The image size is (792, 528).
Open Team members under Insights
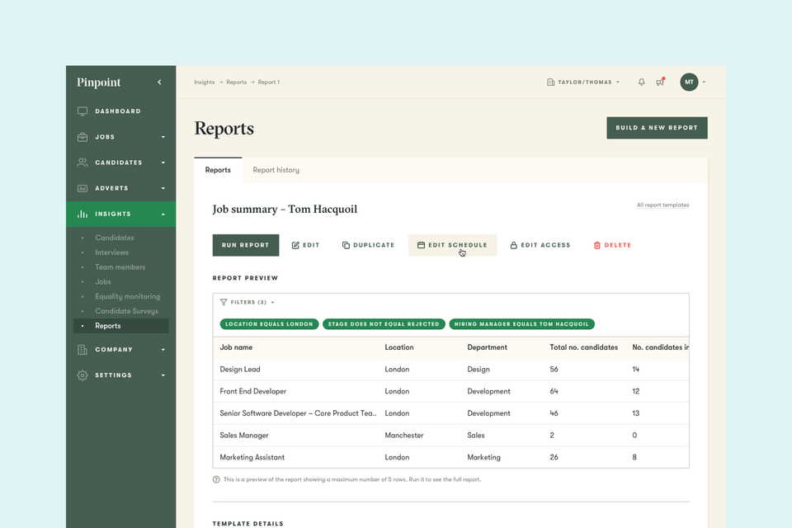120,266
